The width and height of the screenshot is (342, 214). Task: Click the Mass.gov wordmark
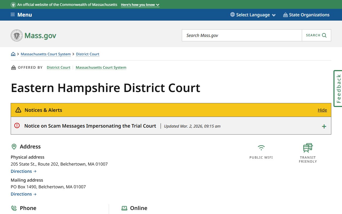pyautogui.click(x=40, y=36)
